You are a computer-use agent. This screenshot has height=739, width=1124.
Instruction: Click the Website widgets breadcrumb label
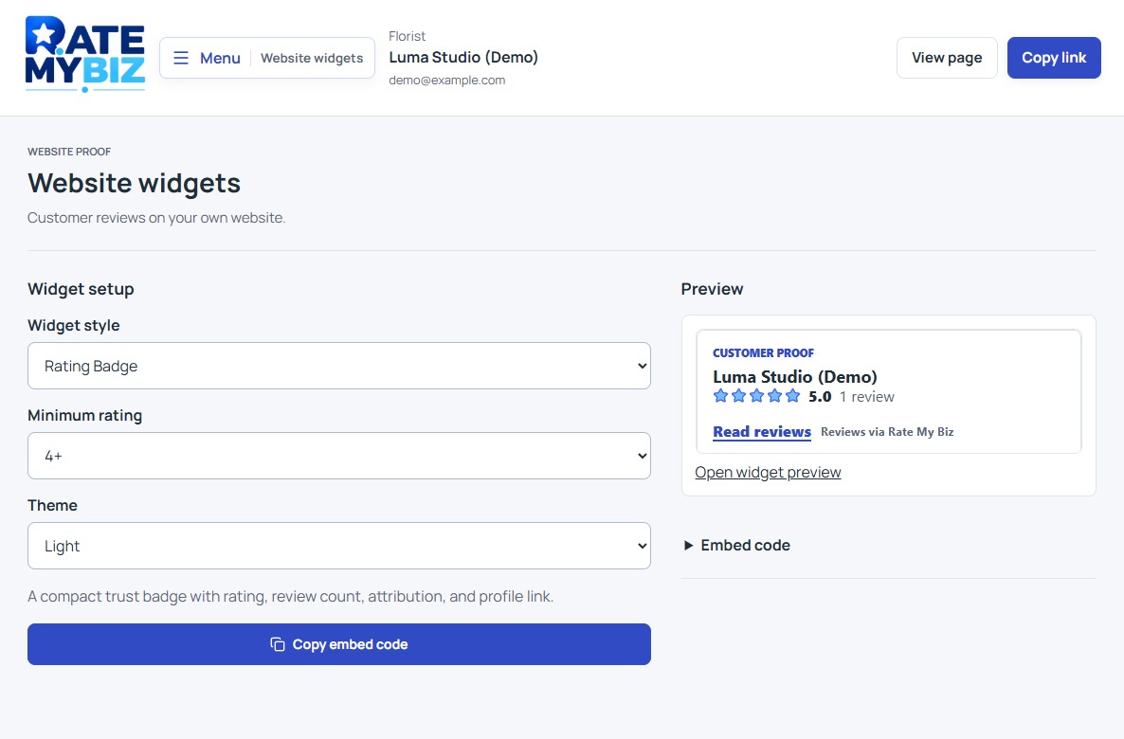[x=312, y=58]
